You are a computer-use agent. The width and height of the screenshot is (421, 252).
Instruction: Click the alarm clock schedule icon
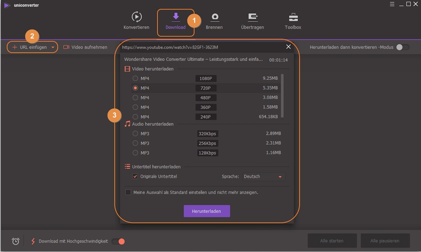(15, 241)
